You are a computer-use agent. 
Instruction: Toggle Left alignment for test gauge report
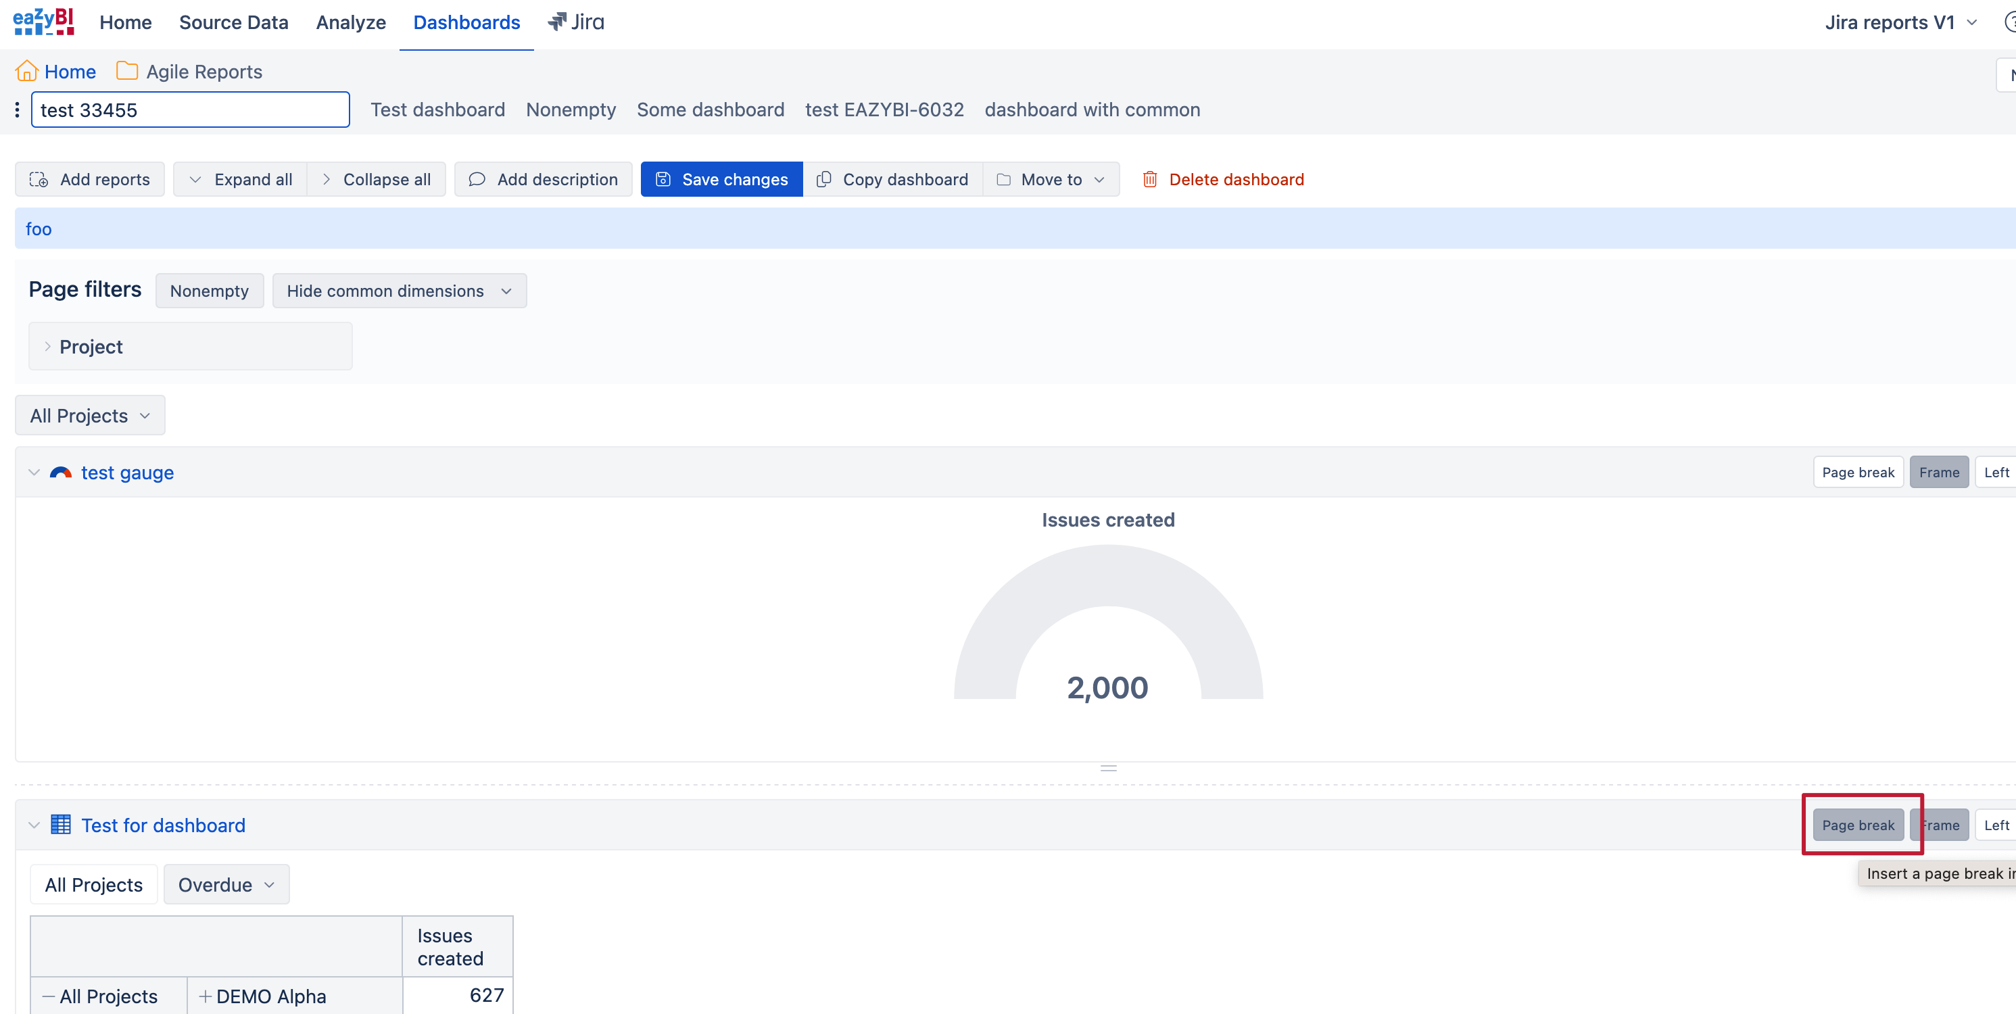(x=1996, y=472)
